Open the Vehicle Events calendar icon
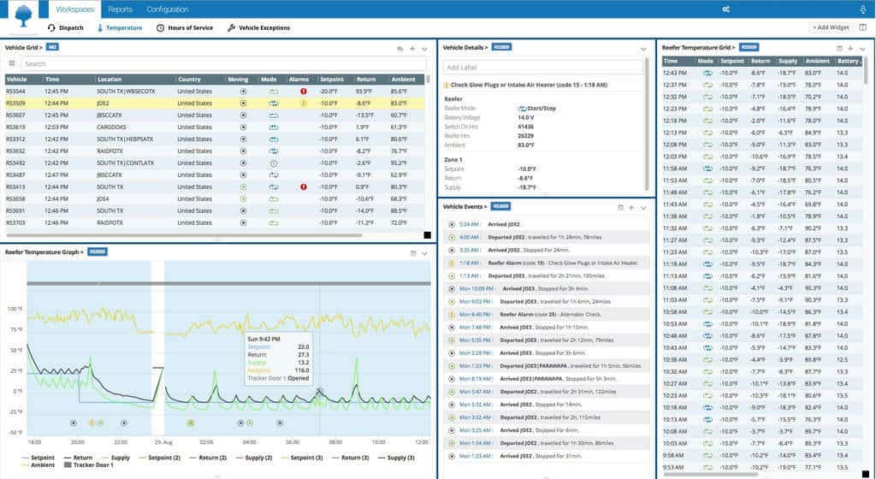The width and height of the screenshot is (876, 479). 620,208
